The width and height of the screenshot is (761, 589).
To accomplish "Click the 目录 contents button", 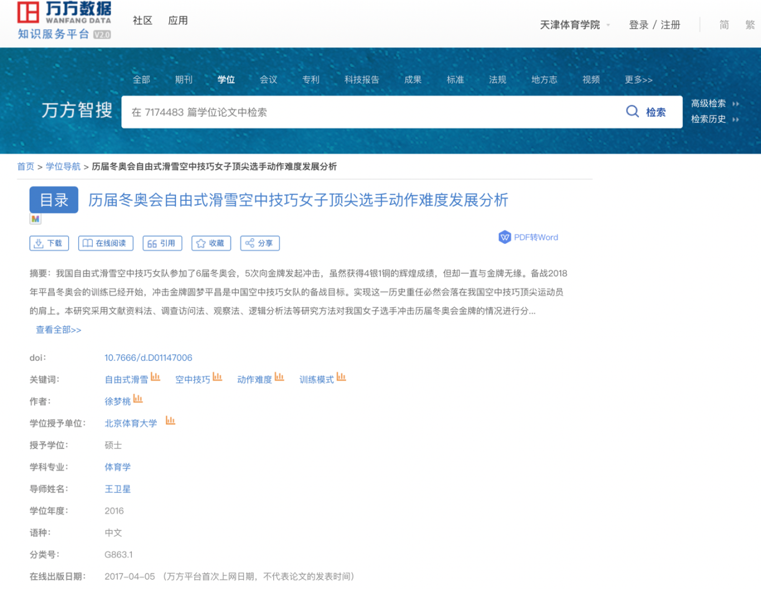I will [x=54, y=200].
